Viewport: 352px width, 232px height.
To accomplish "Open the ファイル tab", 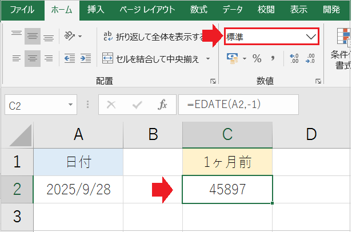I will (22, 10).
